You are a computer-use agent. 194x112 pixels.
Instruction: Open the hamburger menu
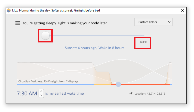[x=18, y=23]
